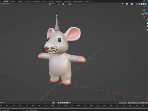Viewport: 148px width, 111px height.
Task: Open the proportional editing falloff menu
Action: tap(72, 4)
